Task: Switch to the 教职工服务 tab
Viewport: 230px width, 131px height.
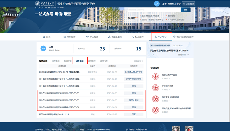Action: pos(115,37)
